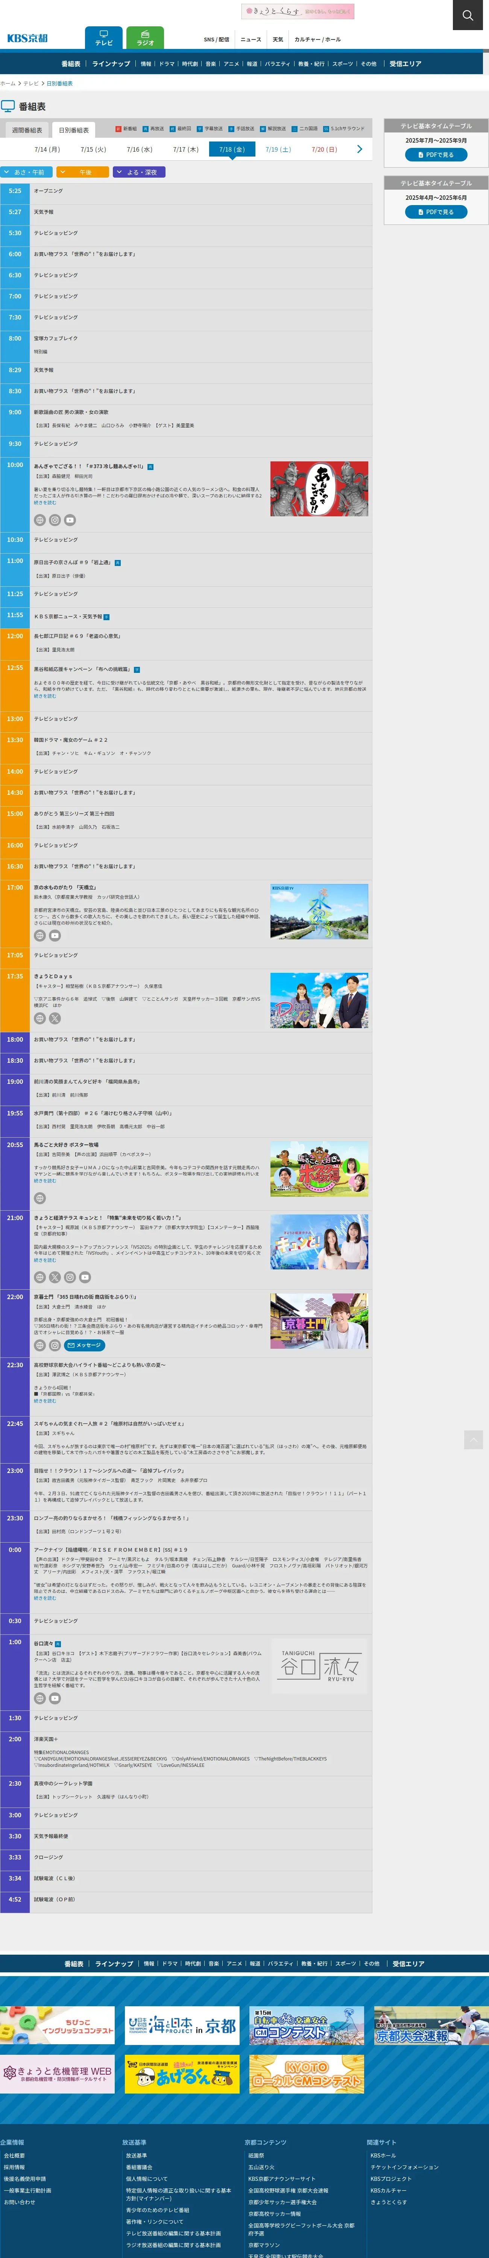Open the カルチャー / ホール menu
The height and width of the screenshot is (2258, 489).
click(x=317, y=40)
